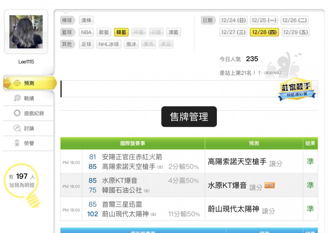Click the 討論 chat icon

(17, 128)
